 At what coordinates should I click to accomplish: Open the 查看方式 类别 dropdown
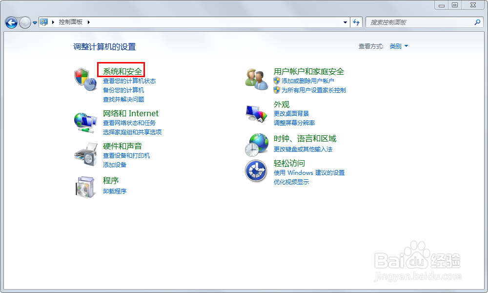pos(399,46)
